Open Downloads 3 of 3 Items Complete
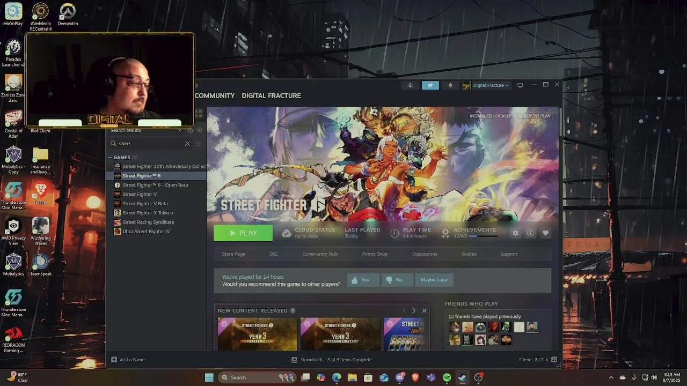This screenshot has width=687, height=386. 332,360
